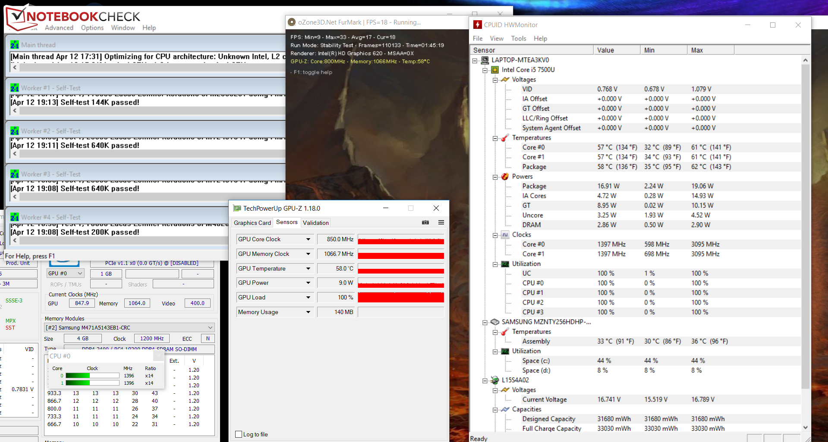This screenshot has width=828, height=442.
Task: Select the Package temperature row
Action: click(635, 167)
